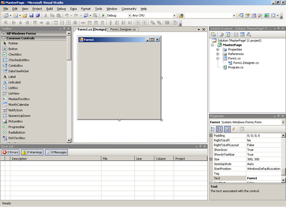Open the Debug configuration dropdown

pos(130,16)
